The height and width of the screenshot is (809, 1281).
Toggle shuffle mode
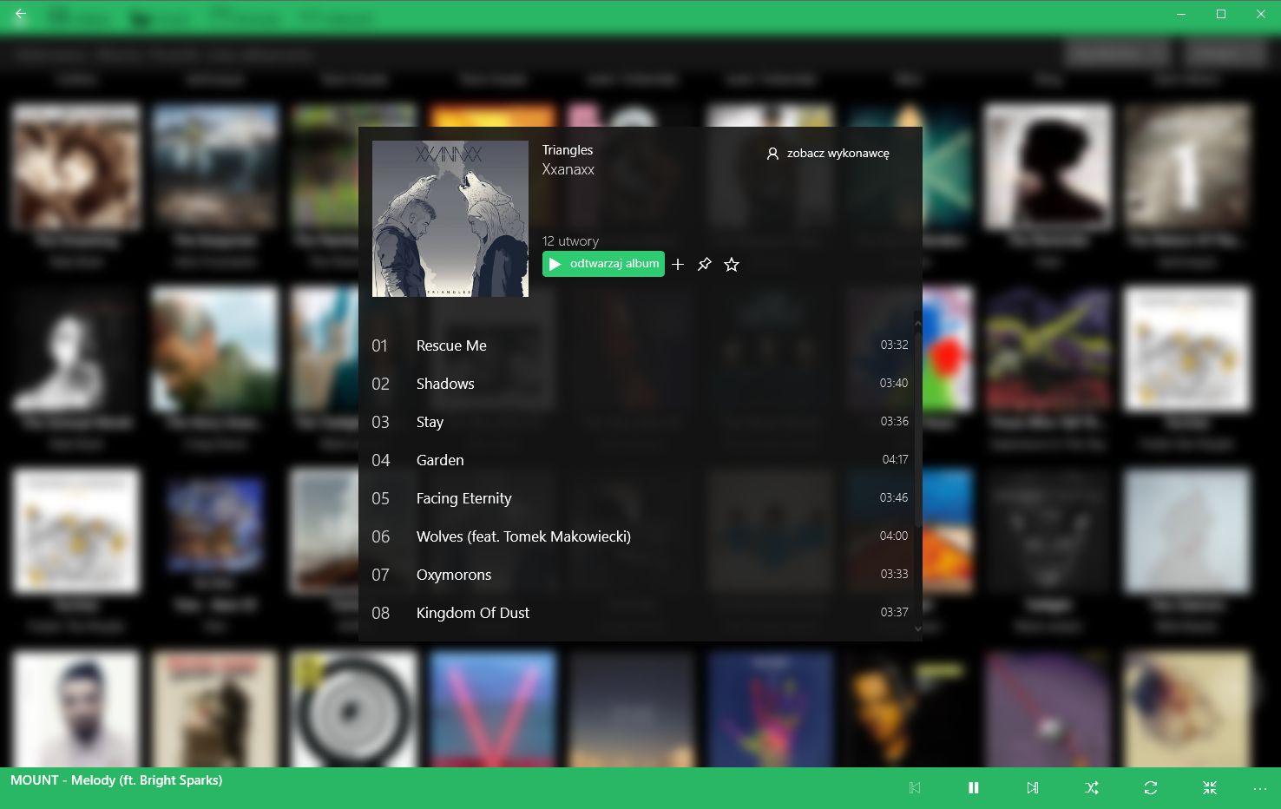[1092, 788]
